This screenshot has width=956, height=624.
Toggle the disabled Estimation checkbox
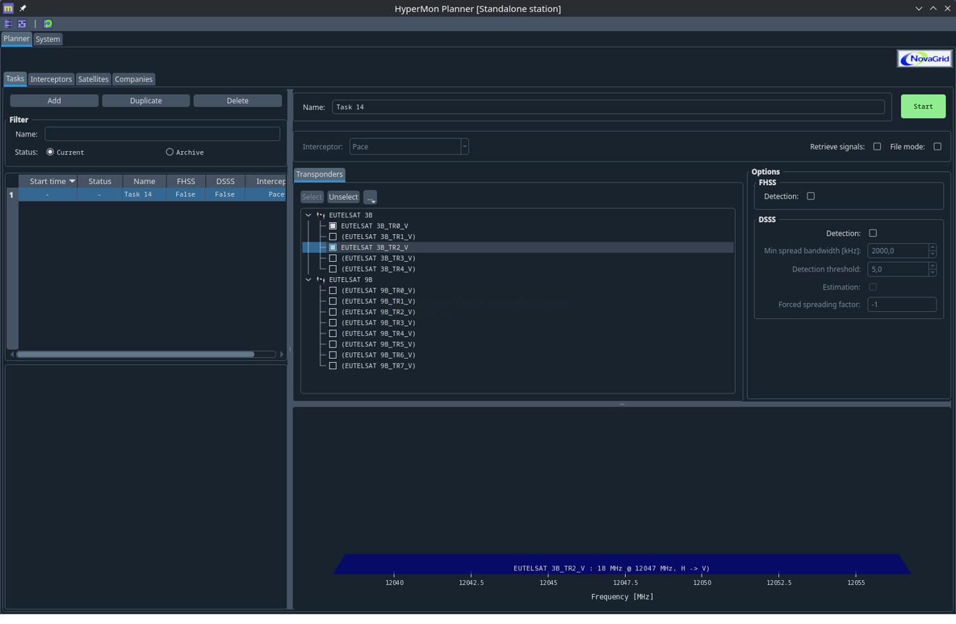pyautogui.click(x=873, y=287)
